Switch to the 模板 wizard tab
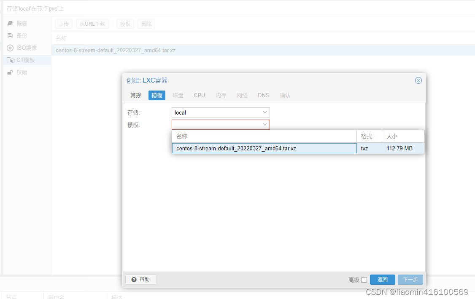Image resolution: width=475 pixels, height=299 pixels. point(157,96)
